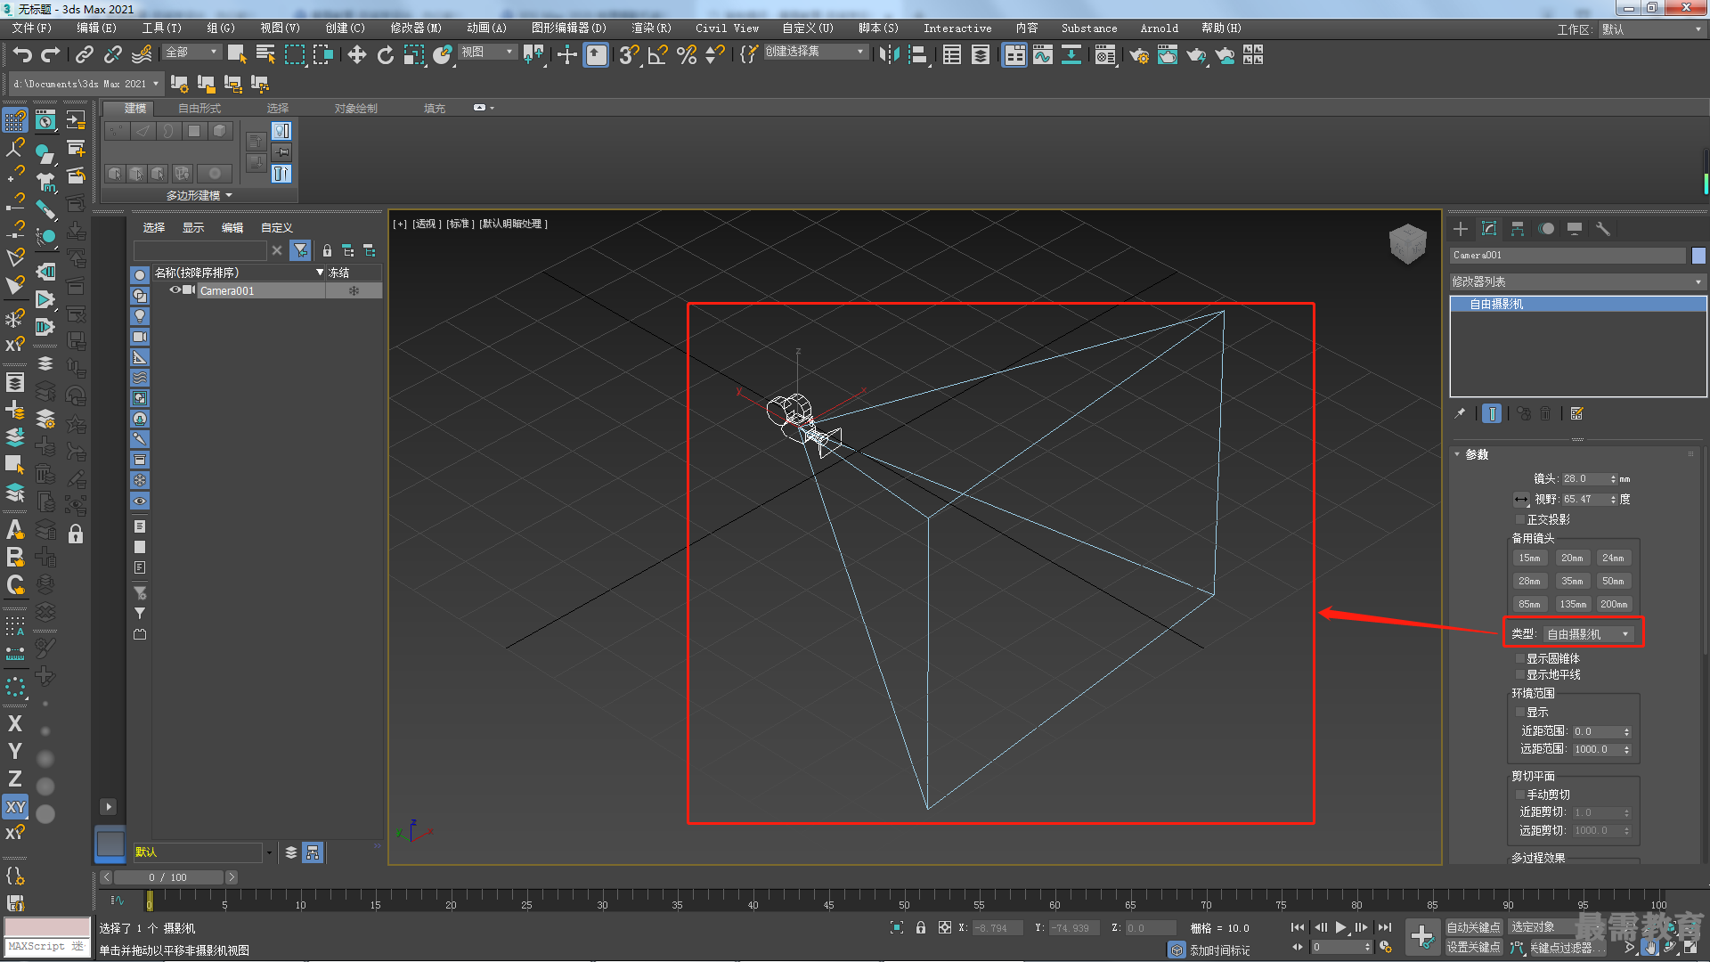This screenshot has height=962, width=1710.
Task: Expand the 多边形建模 panel arrow
Action: [229, 195]
